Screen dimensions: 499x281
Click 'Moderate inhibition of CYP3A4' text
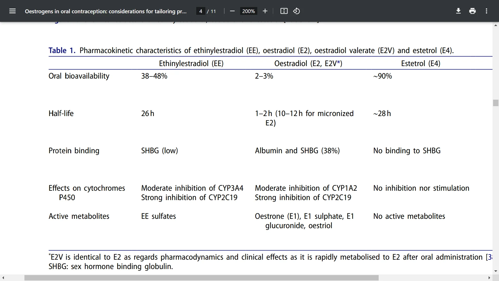192,188
